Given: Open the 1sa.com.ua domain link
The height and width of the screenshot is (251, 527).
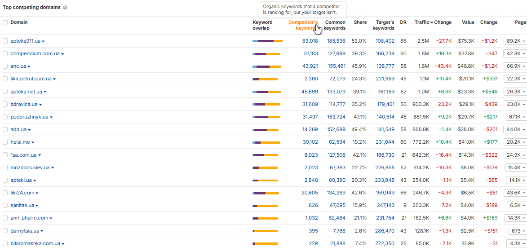Looking at the screenshot, I should (23, 155).
